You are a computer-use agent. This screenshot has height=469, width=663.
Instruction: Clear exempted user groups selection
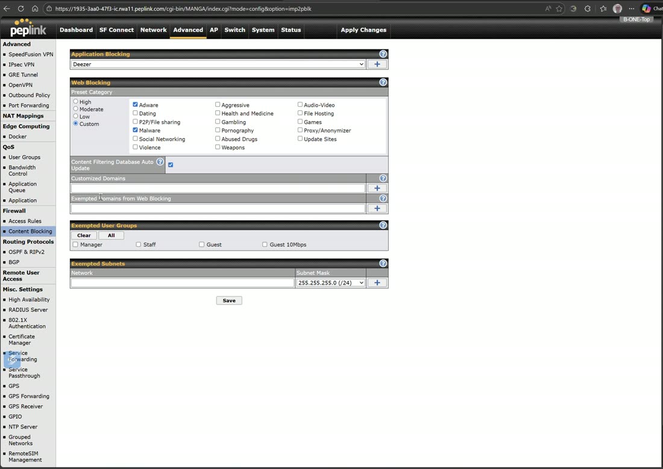click(x=84, y=235)
